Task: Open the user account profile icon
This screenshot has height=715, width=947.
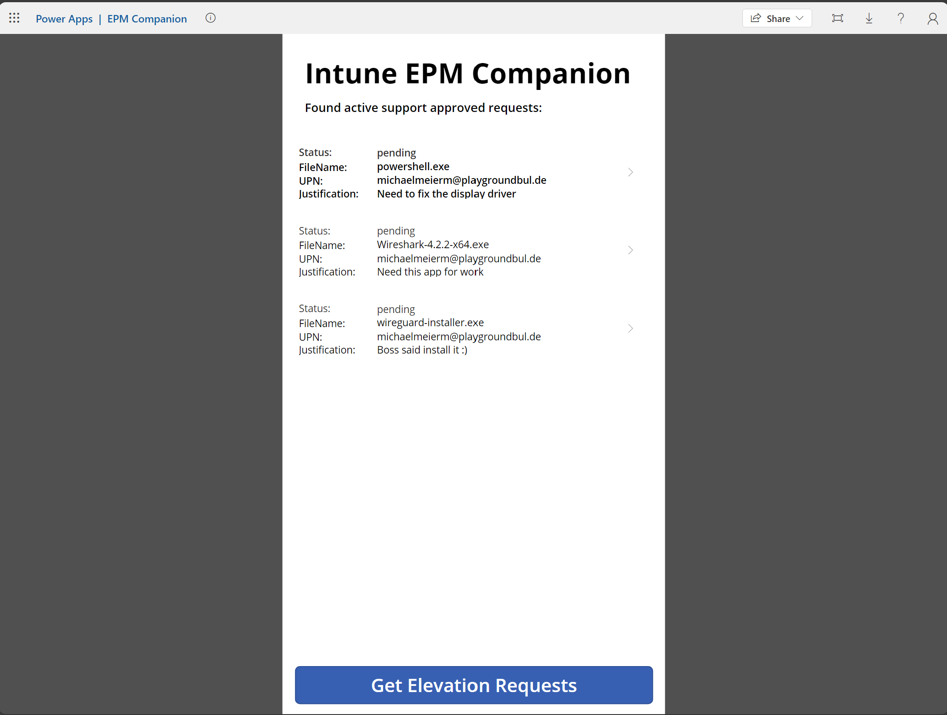Action: click(932, 19)
